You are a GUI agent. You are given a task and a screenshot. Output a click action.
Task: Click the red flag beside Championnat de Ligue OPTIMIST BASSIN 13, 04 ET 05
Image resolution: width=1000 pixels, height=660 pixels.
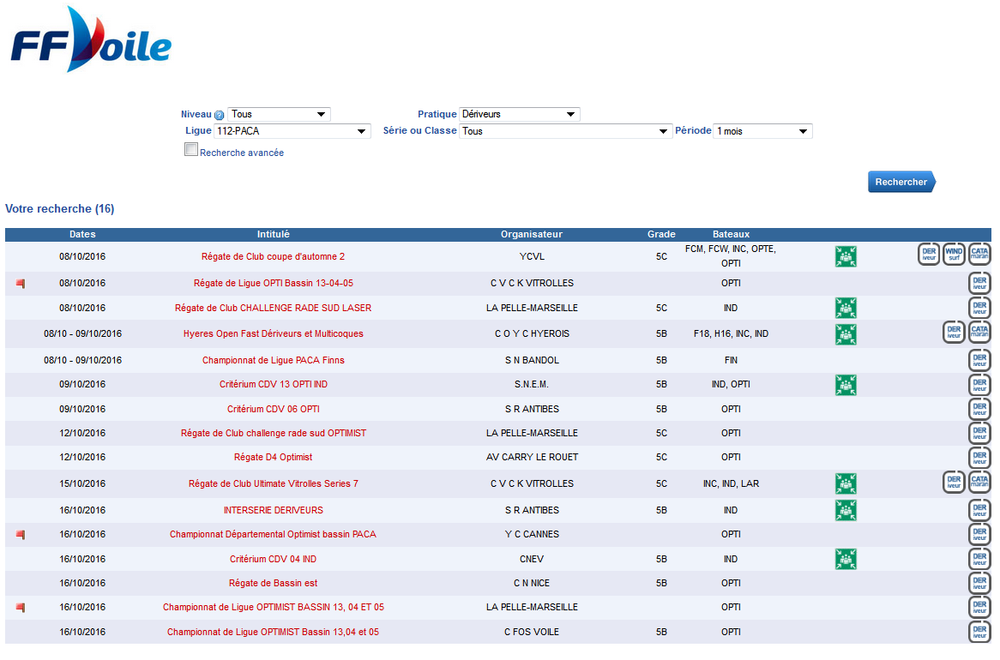pyautogui.click(x=21, y=608)
